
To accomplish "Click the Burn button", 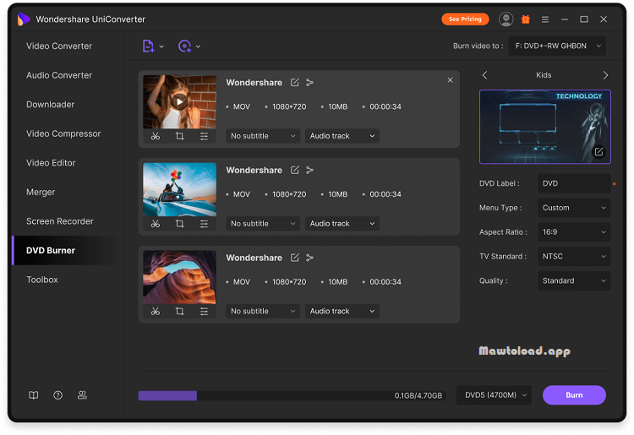I will pos(574,395).
